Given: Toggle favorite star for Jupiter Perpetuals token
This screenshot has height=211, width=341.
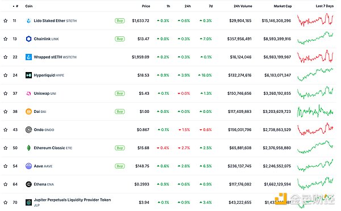Looking at the screenshot, I should 6,202.
